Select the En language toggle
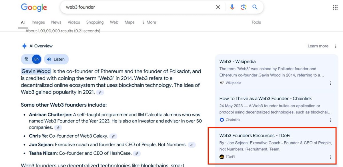 tap(36, 59)
